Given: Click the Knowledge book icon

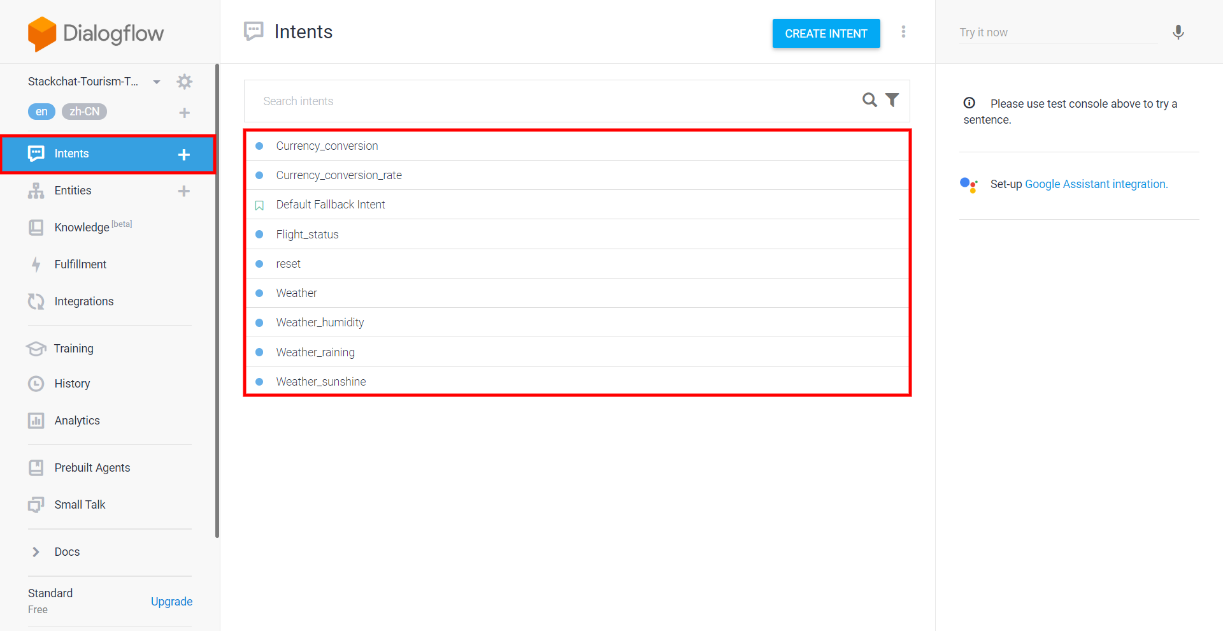Looking at the screenshot, I should point(36,228).
